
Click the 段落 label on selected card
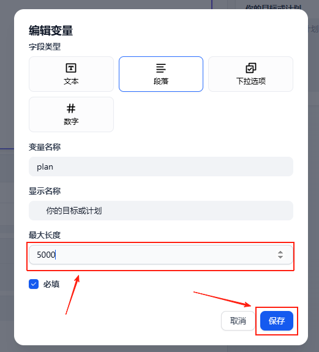(161, 81)
